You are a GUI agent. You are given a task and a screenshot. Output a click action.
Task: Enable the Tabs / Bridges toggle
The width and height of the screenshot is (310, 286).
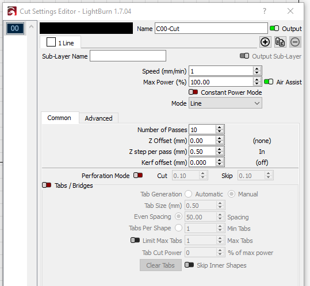coord(47,185)
